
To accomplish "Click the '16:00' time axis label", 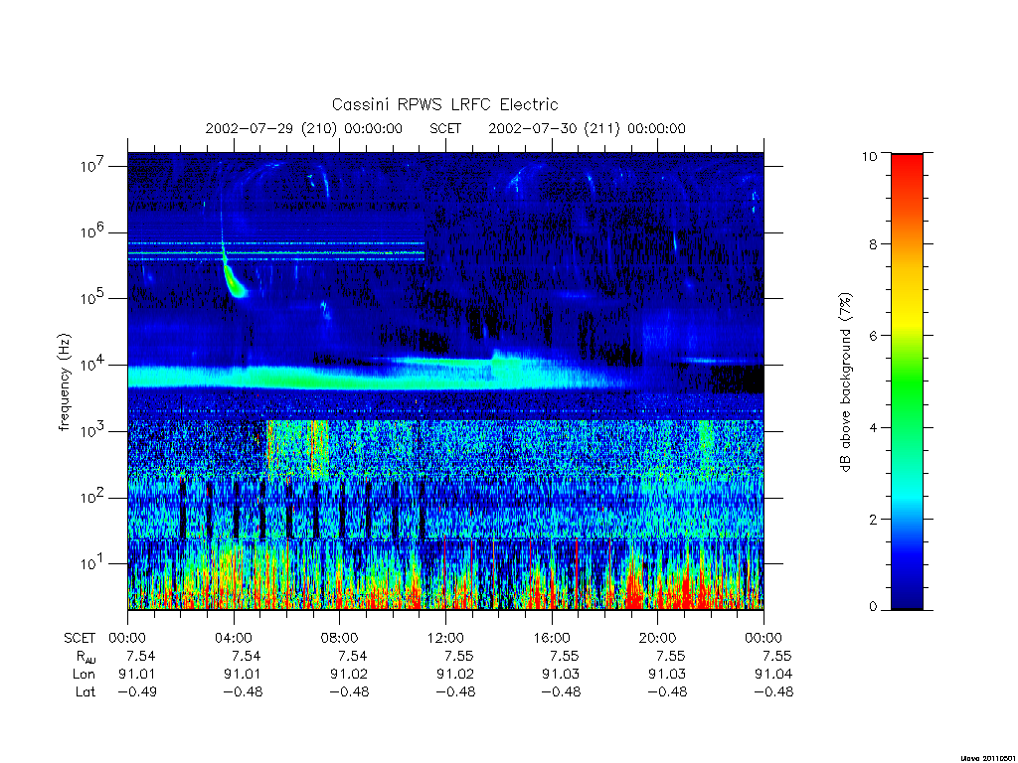I will (x=552, y=638).
